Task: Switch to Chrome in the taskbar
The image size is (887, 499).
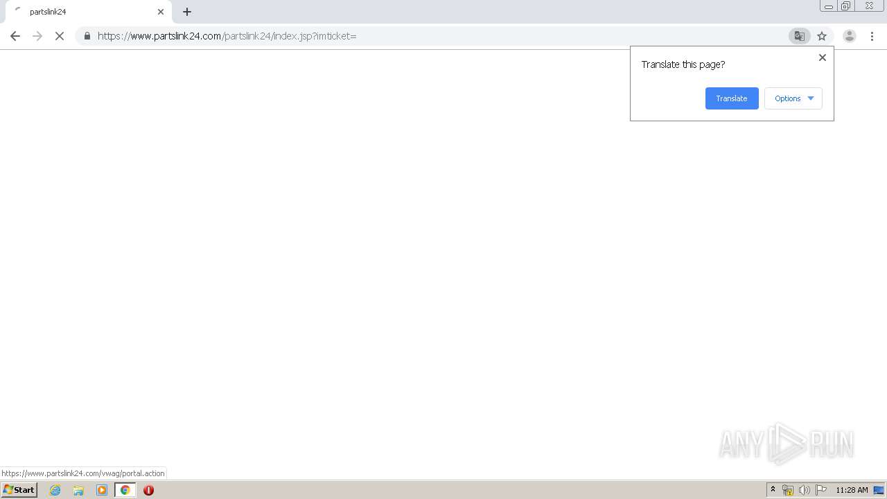Action: click(125, 490)
